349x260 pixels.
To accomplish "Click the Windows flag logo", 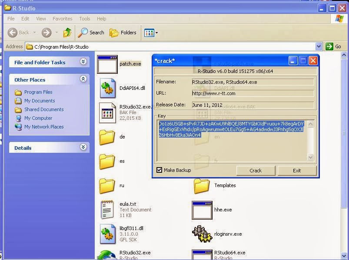I will click(339, 19).
